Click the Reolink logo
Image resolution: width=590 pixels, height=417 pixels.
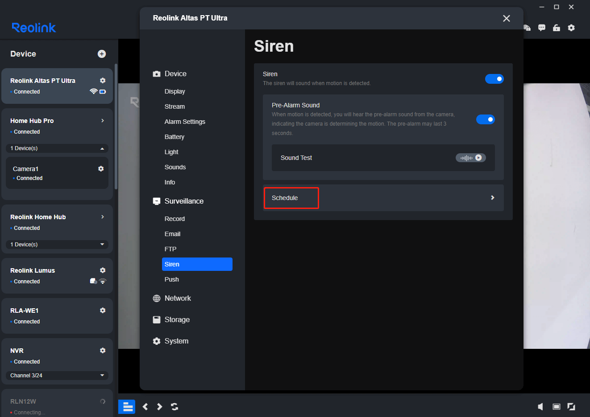pos(34,28)
